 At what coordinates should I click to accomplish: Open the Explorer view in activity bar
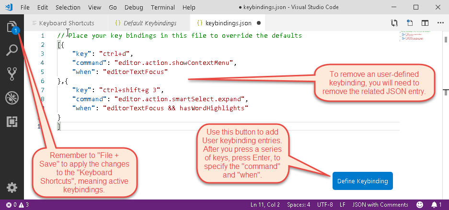point(12,27)
